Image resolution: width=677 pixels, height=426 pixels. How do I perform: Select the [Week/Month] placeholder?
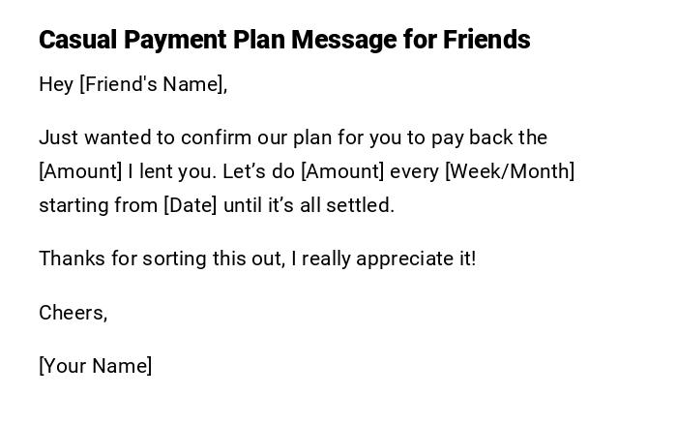click(x=509, y=172)
